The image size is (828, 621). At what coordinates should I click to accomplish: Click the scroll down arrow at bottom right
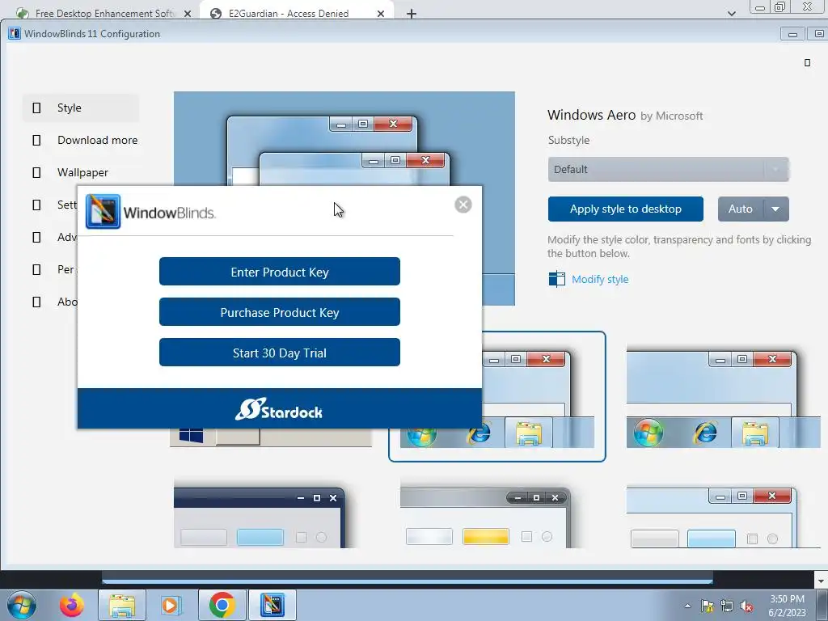[x=820, y=580]
